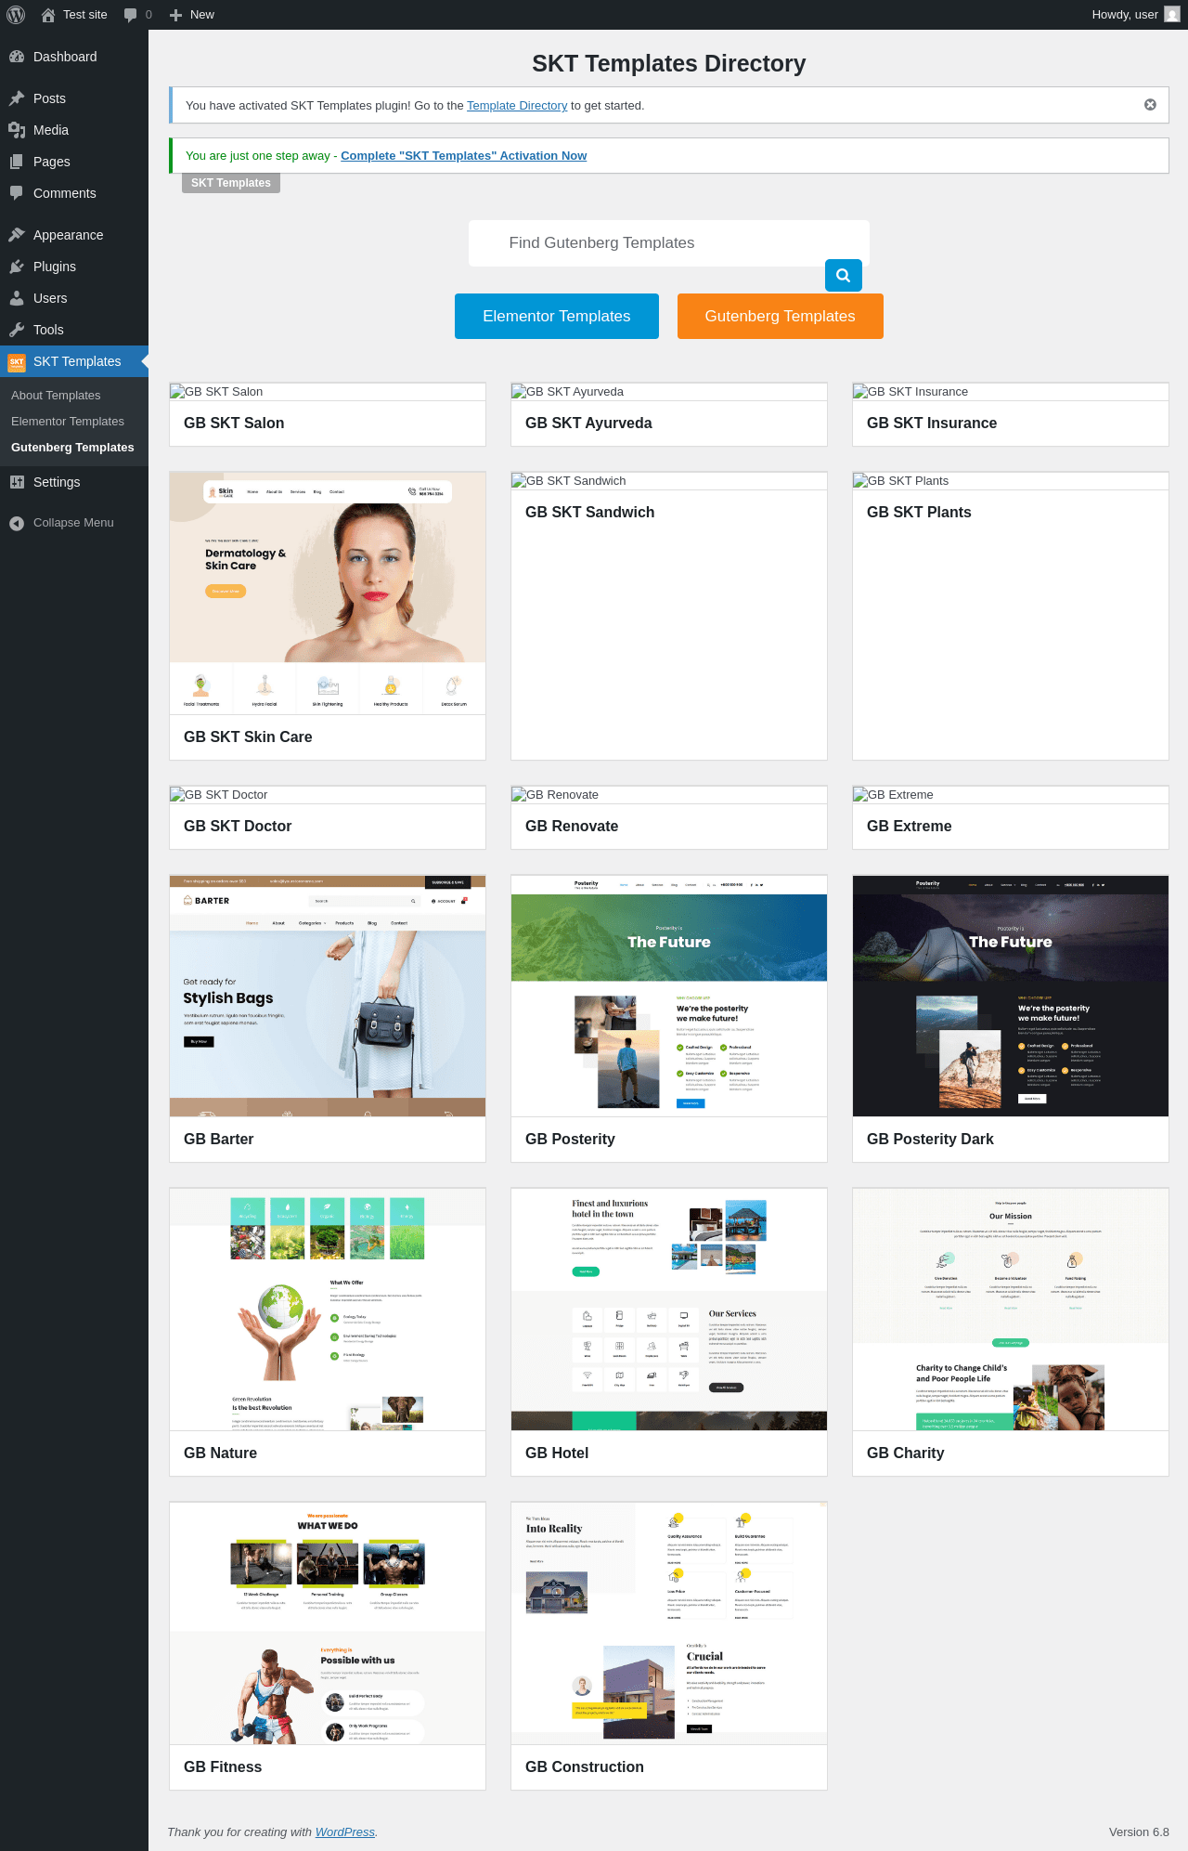1188x1851 pixels.
Task: Open the GB SKT Skin Care thumbnail
Action: 328,593
